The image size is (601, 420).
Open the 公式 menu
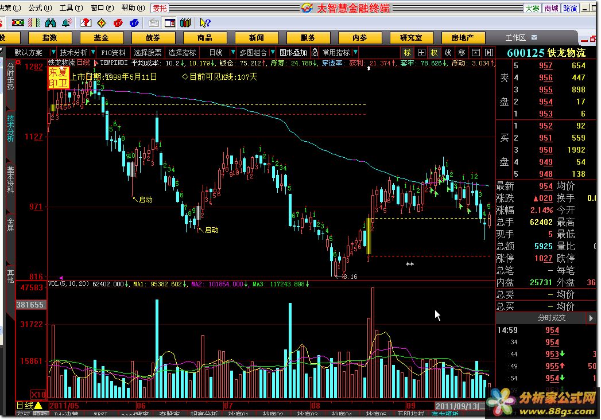(40, 7)
